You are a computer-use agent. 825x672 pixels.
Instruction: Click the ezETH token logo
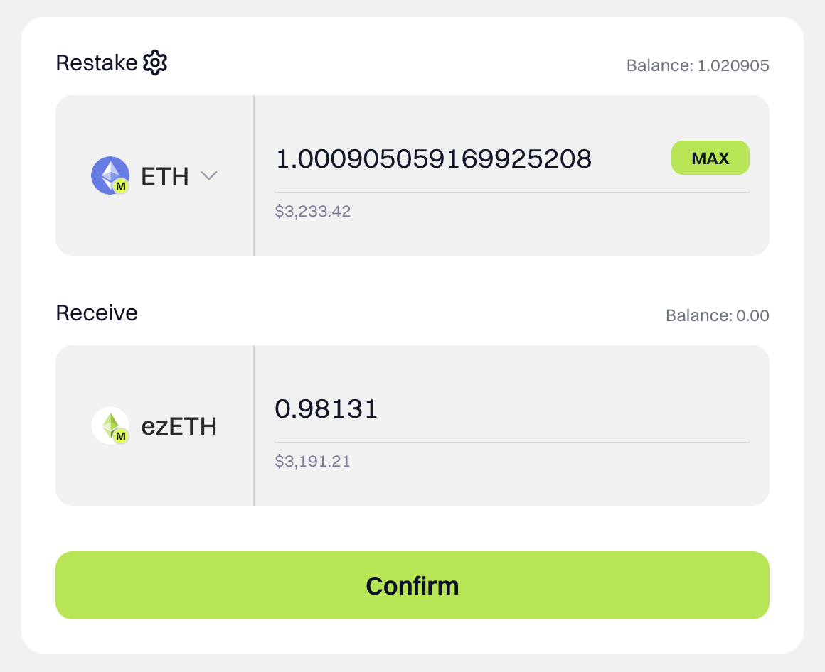[109, 424]
